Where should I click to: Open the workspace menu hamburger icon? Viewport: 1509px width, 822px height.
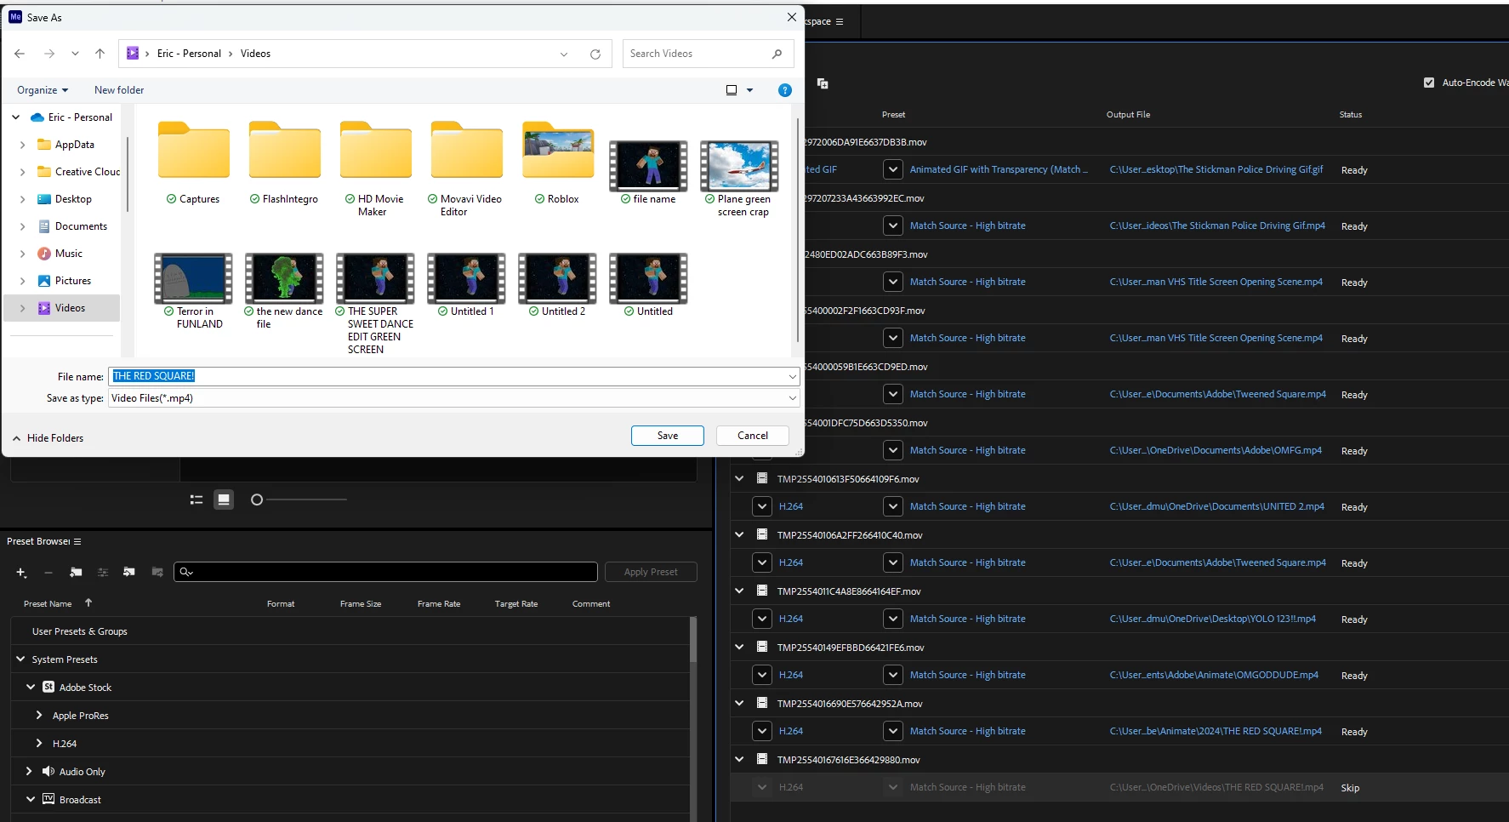point(840,21)
